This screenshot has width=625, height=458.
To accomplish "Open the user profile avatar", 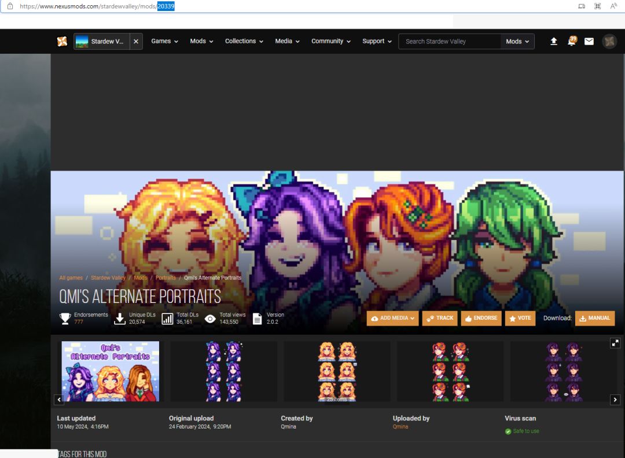I will pyautogui.click(x=609, y=42).
